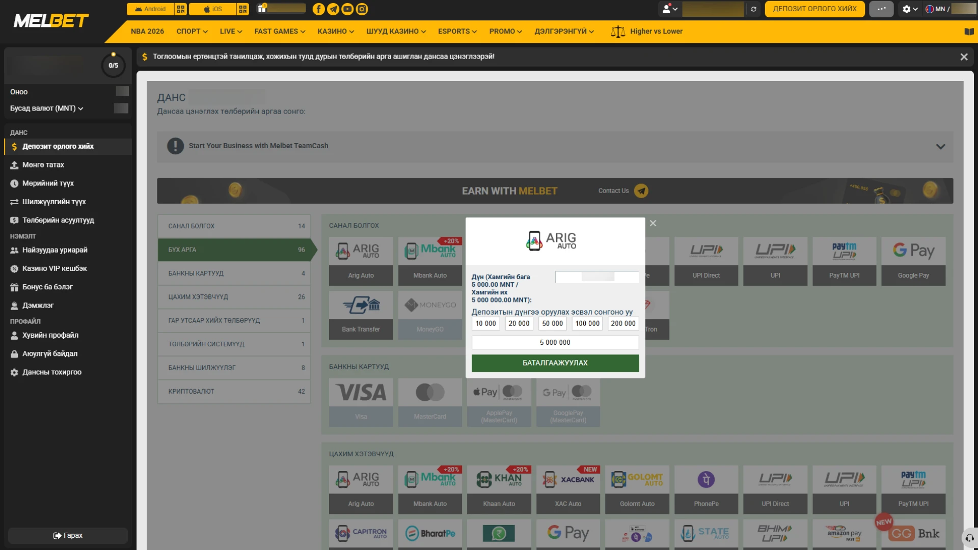Choose Visa card payment
This screenshot has height=550, width=978.
coord(361,402)
